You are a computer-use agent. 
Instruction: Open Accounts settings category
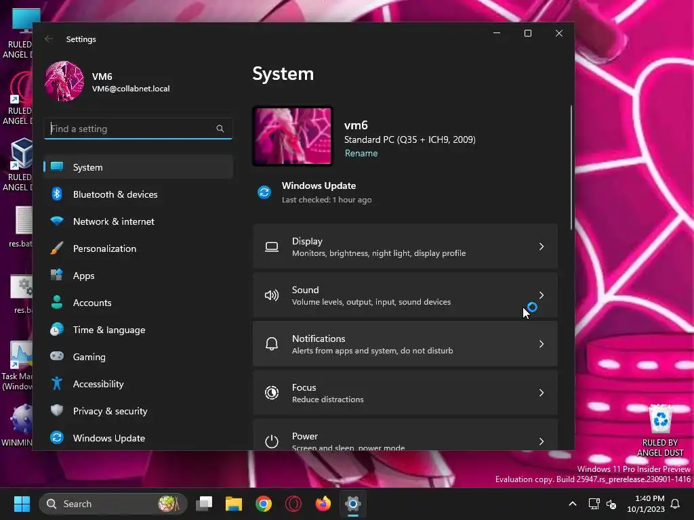[138, 303]
